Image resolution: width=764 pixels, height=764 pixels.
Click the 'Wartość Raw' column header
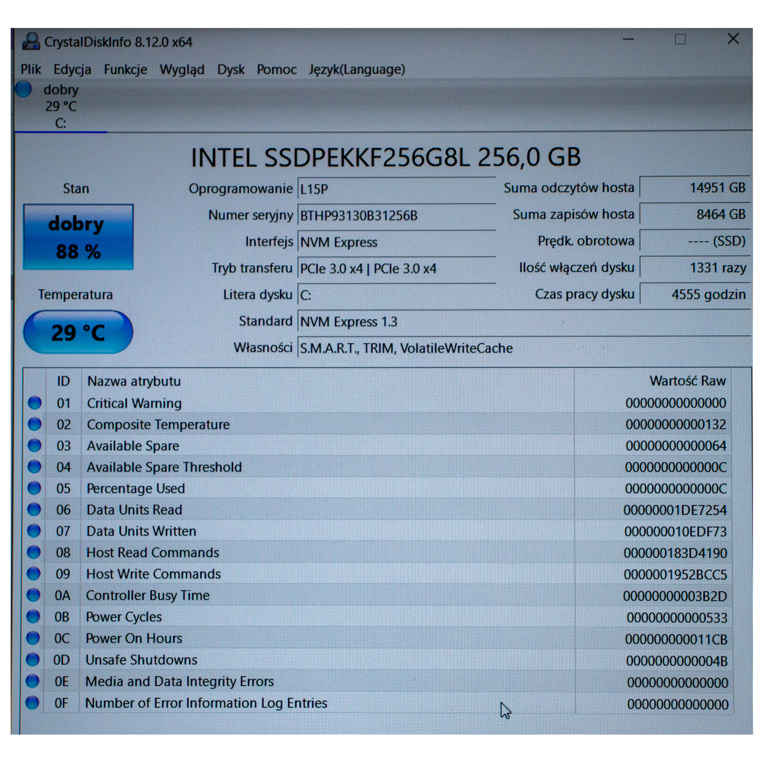click(688, 380)
